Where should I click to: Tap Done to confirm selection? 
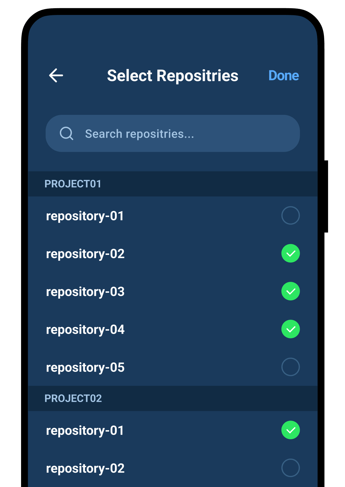point(284,76)
